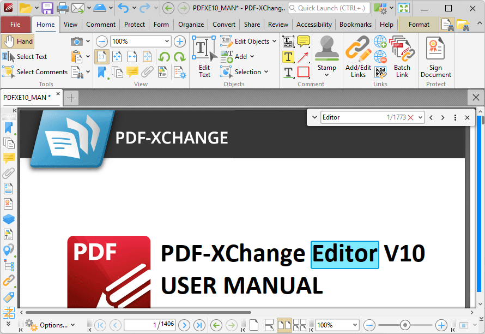
Task: Go to the previous search result
Action: tap(431, 117)
